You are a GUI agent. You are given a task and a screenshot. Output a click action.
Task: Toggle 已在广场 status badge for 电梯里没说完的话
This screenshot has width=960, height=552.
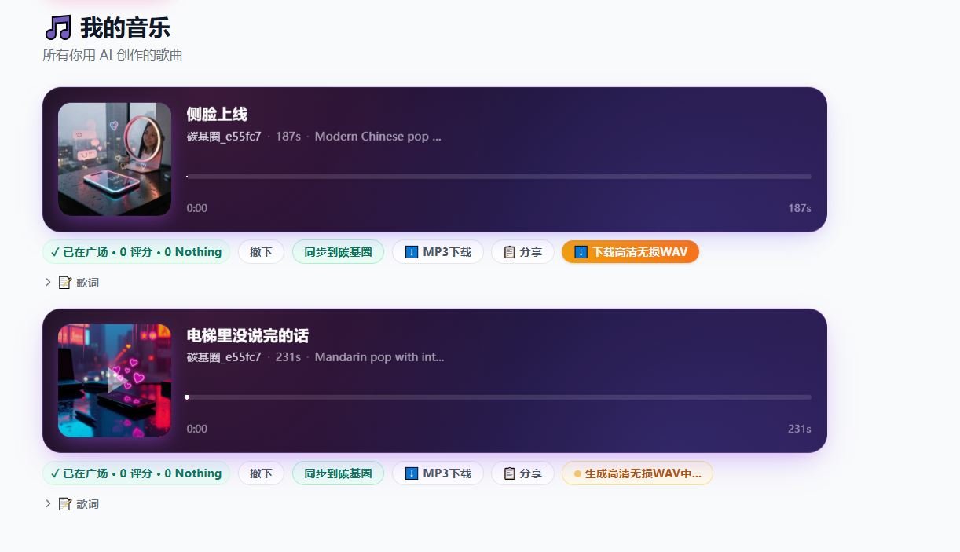pos(136,473)
